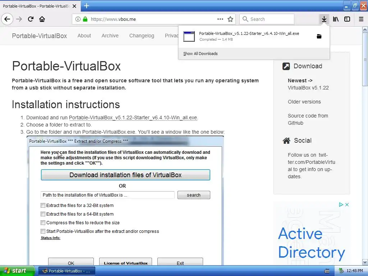Toggle the downloads panel arrow button
The image size is (368, 276).
[324, 19]
